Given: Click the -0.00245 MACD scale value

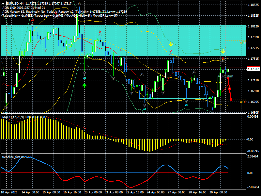Looking at the screenshot, I should pyautogui.click(x=253, y=151).
